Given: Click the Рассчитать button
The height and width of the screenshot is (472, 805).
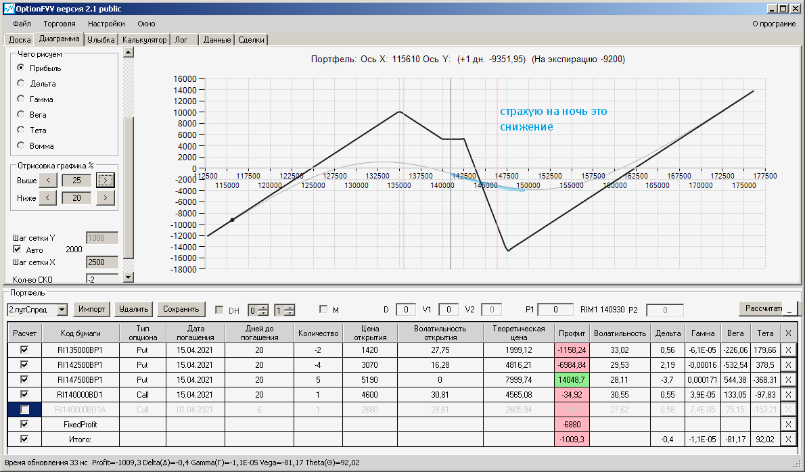Looking at the screenshot, I should pos(761,308).
